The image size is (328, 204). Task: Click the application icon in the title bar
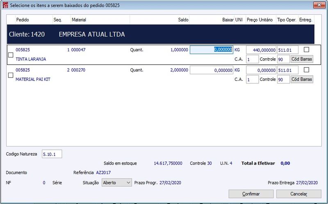click(x=5, y=5)
